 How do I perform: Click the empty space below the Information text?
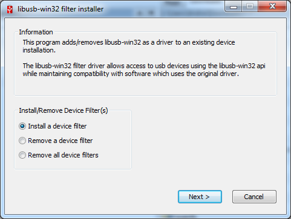(145, 86)
